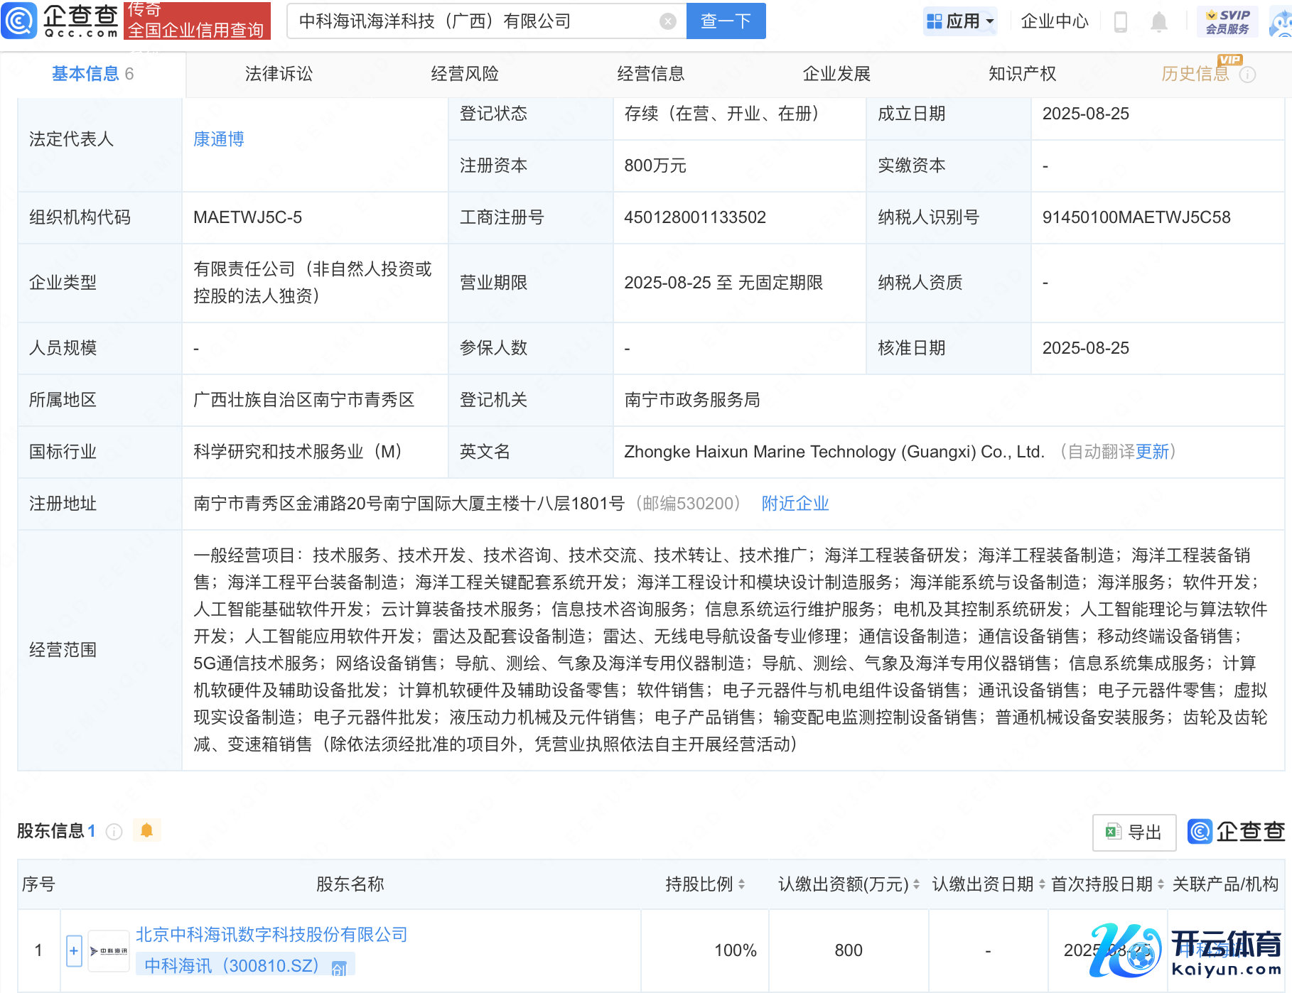This screenshot has height=993, width=1292.
Task: Open the 知识产权 tab
Action: (x=1022, y=74)
